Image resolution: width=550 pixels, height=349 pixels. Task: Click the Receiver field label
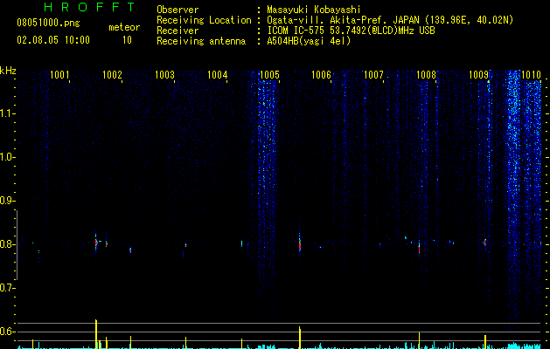[178, 31]
